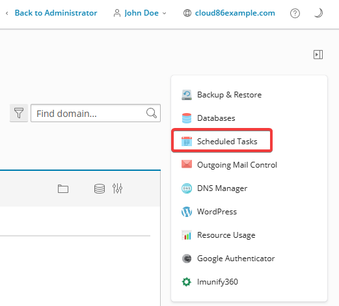Click the Find domain search field
Screen dimensions: 339x306
tap(96, 113)
